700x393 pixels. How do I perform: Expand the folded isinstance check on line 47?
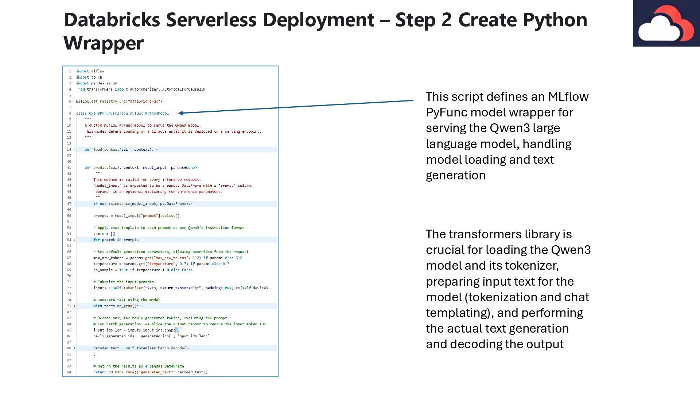(x=74, y=204)
